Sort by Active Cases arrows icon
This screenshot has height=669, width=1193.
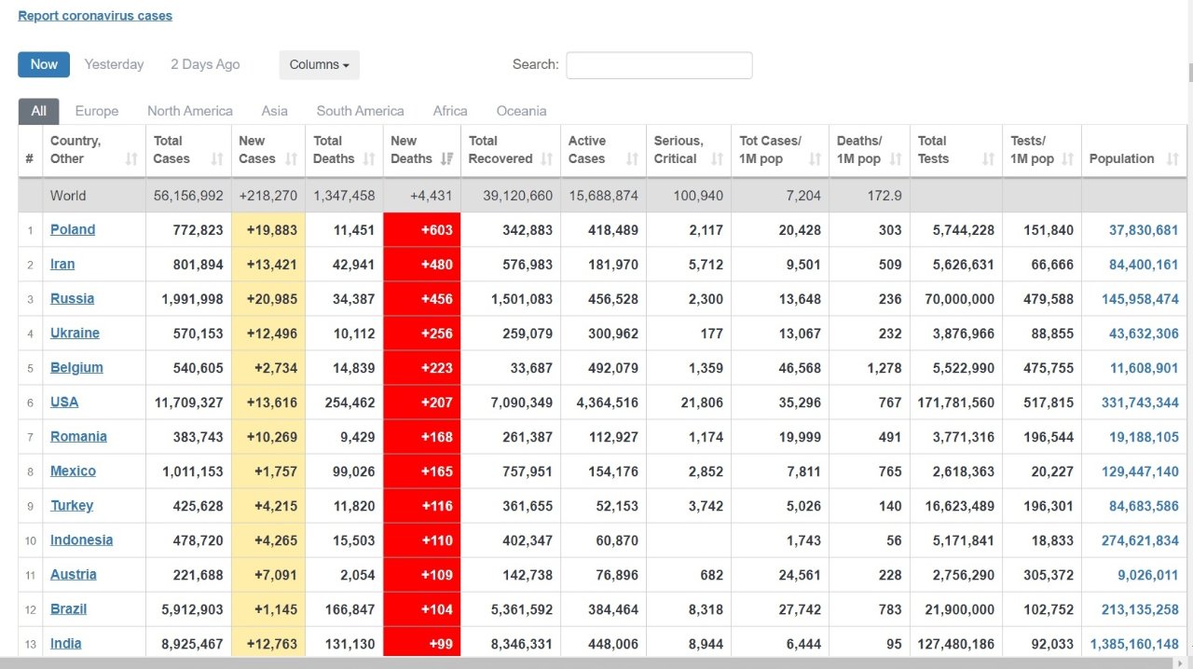tap(632, 159)
